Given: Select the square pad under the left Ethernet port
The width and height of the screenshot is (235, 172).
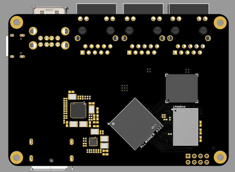Looking at the screenshot, I should pyautogui.click(x=83, y=53).
